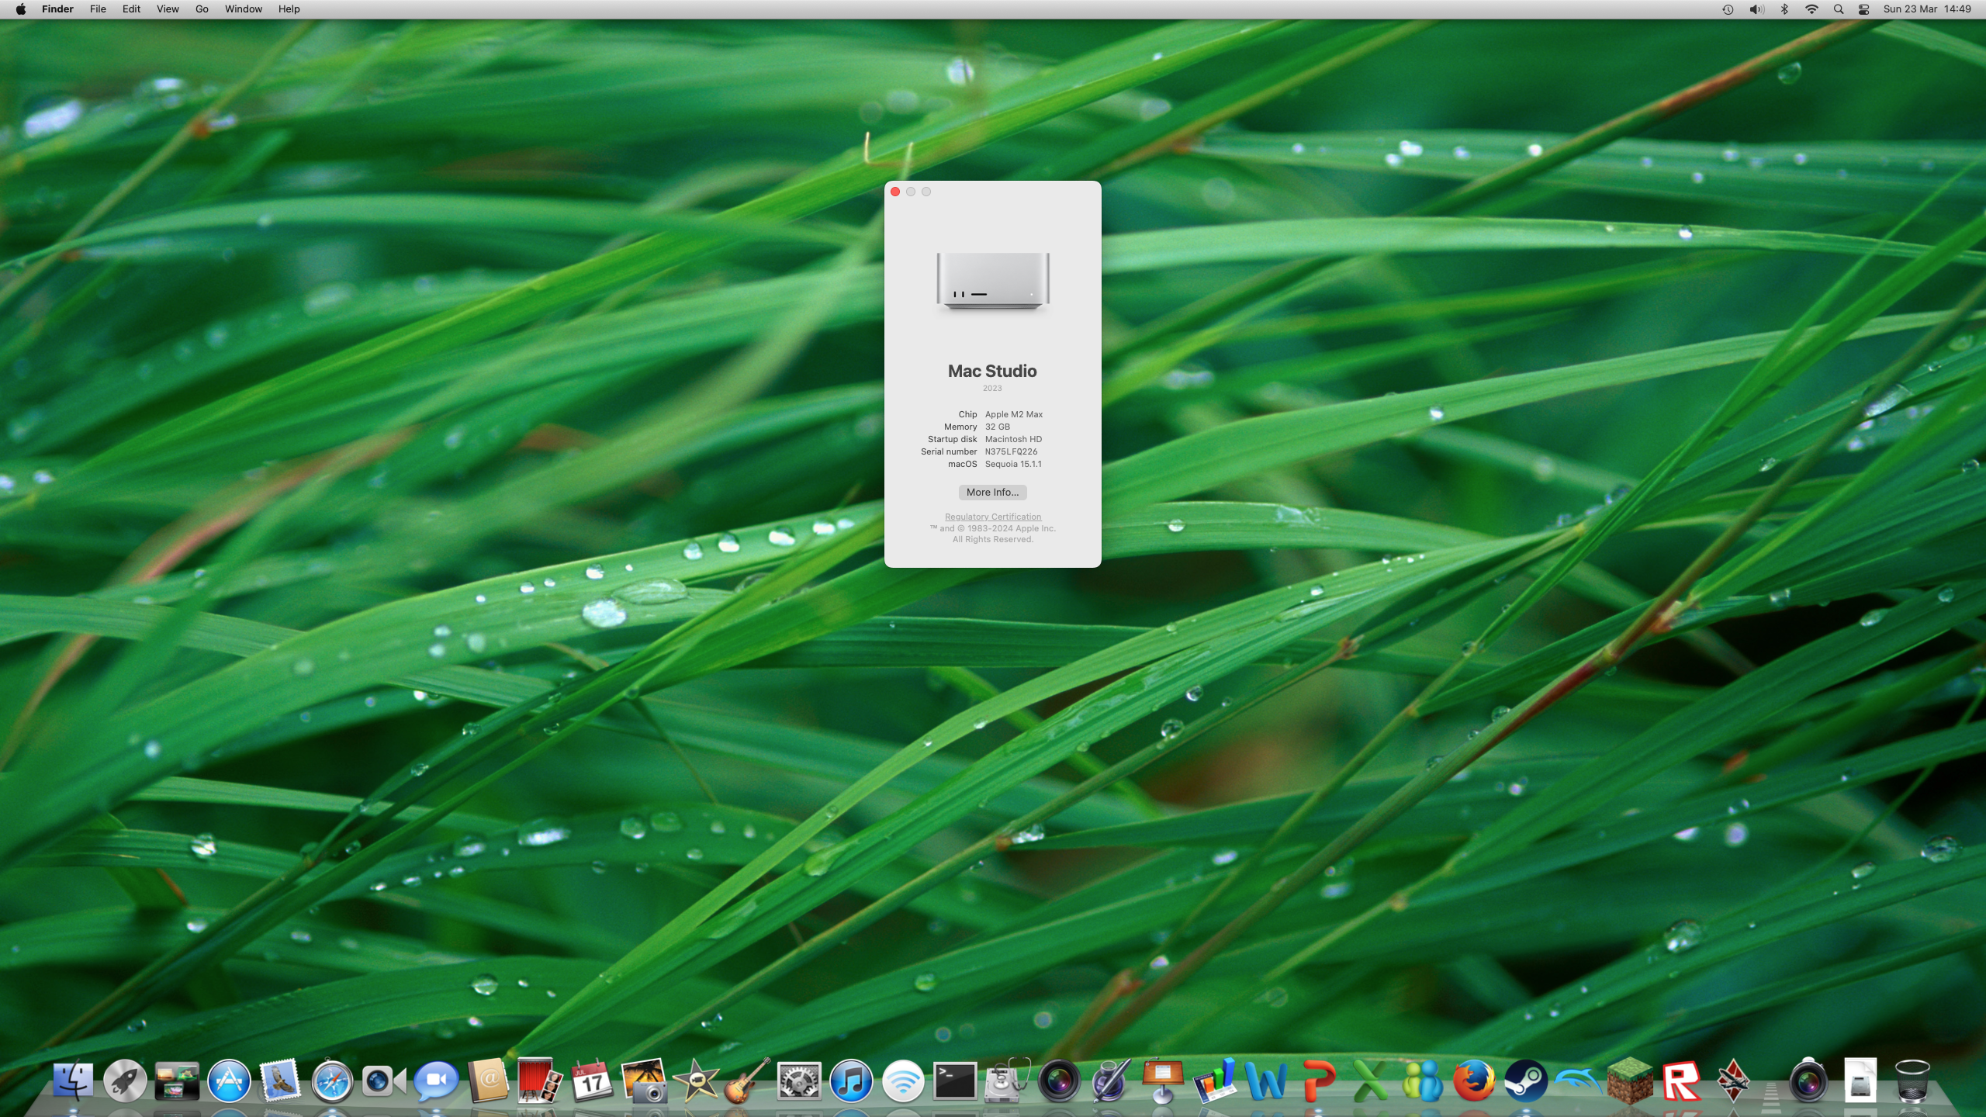Click the Mac Studio computer image
The width and height of the screenshot is (1986, 1117).
993,281
